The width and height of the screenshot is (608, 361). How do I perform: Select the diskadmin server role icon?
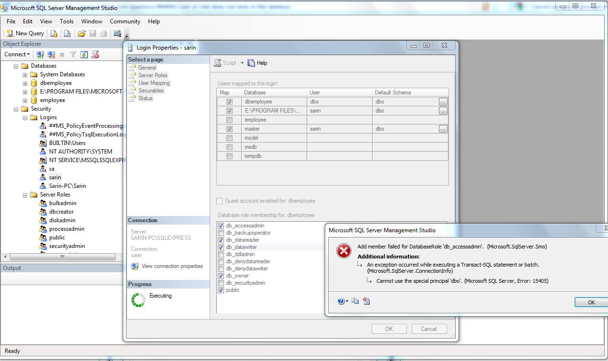point(43,220)
